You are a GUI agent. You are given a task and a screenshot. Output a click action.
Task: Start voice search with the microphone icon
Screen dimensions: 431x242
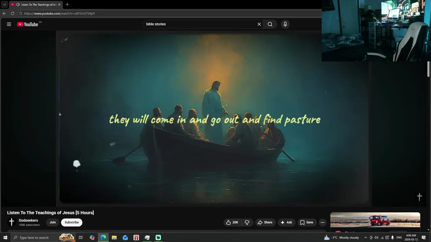click(285, 24)
